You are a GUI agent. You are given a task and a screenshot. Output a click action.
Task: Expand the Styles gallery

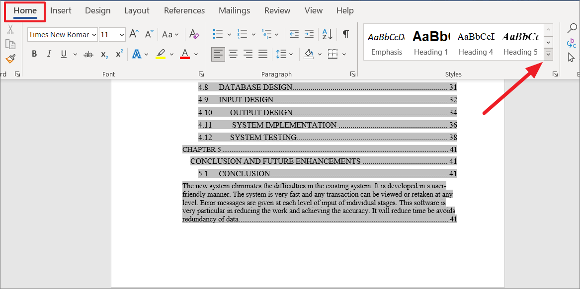click(548, 54)
